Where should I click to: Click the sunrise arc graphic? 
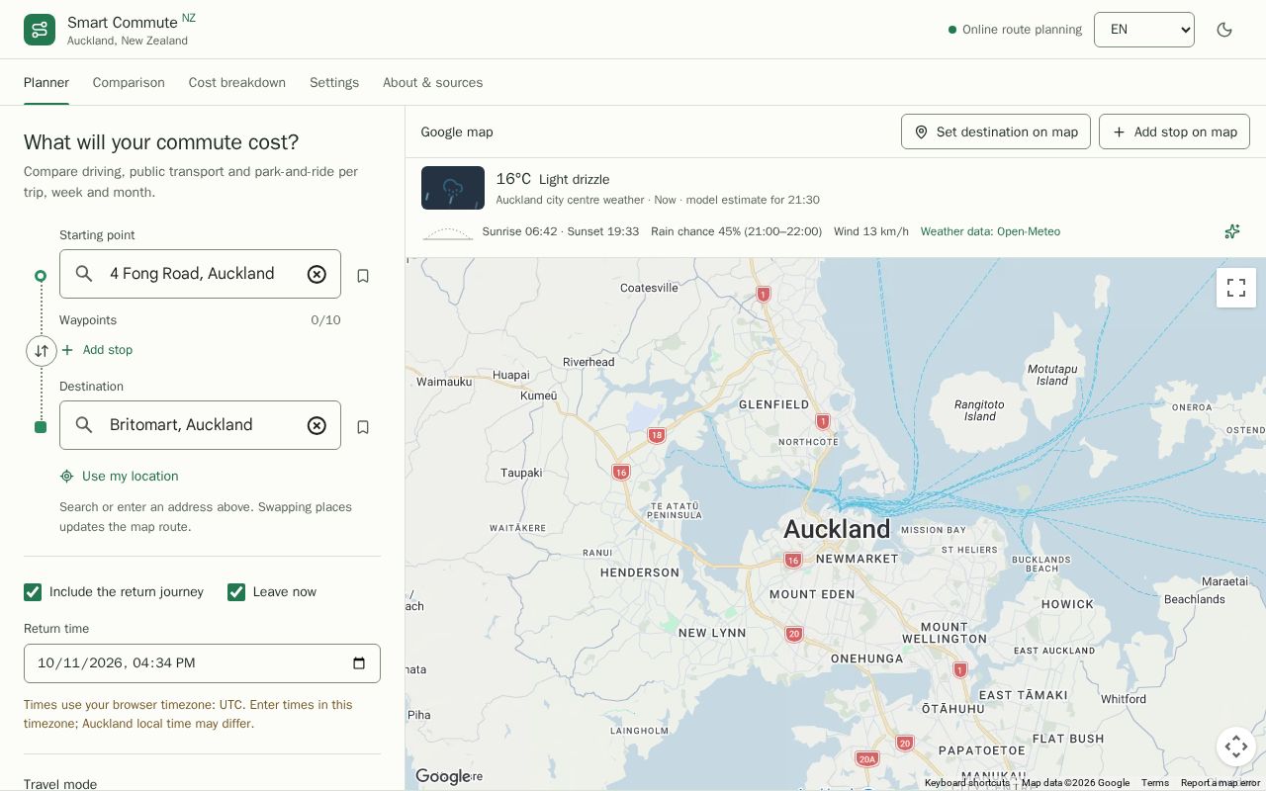click(447, 233)
